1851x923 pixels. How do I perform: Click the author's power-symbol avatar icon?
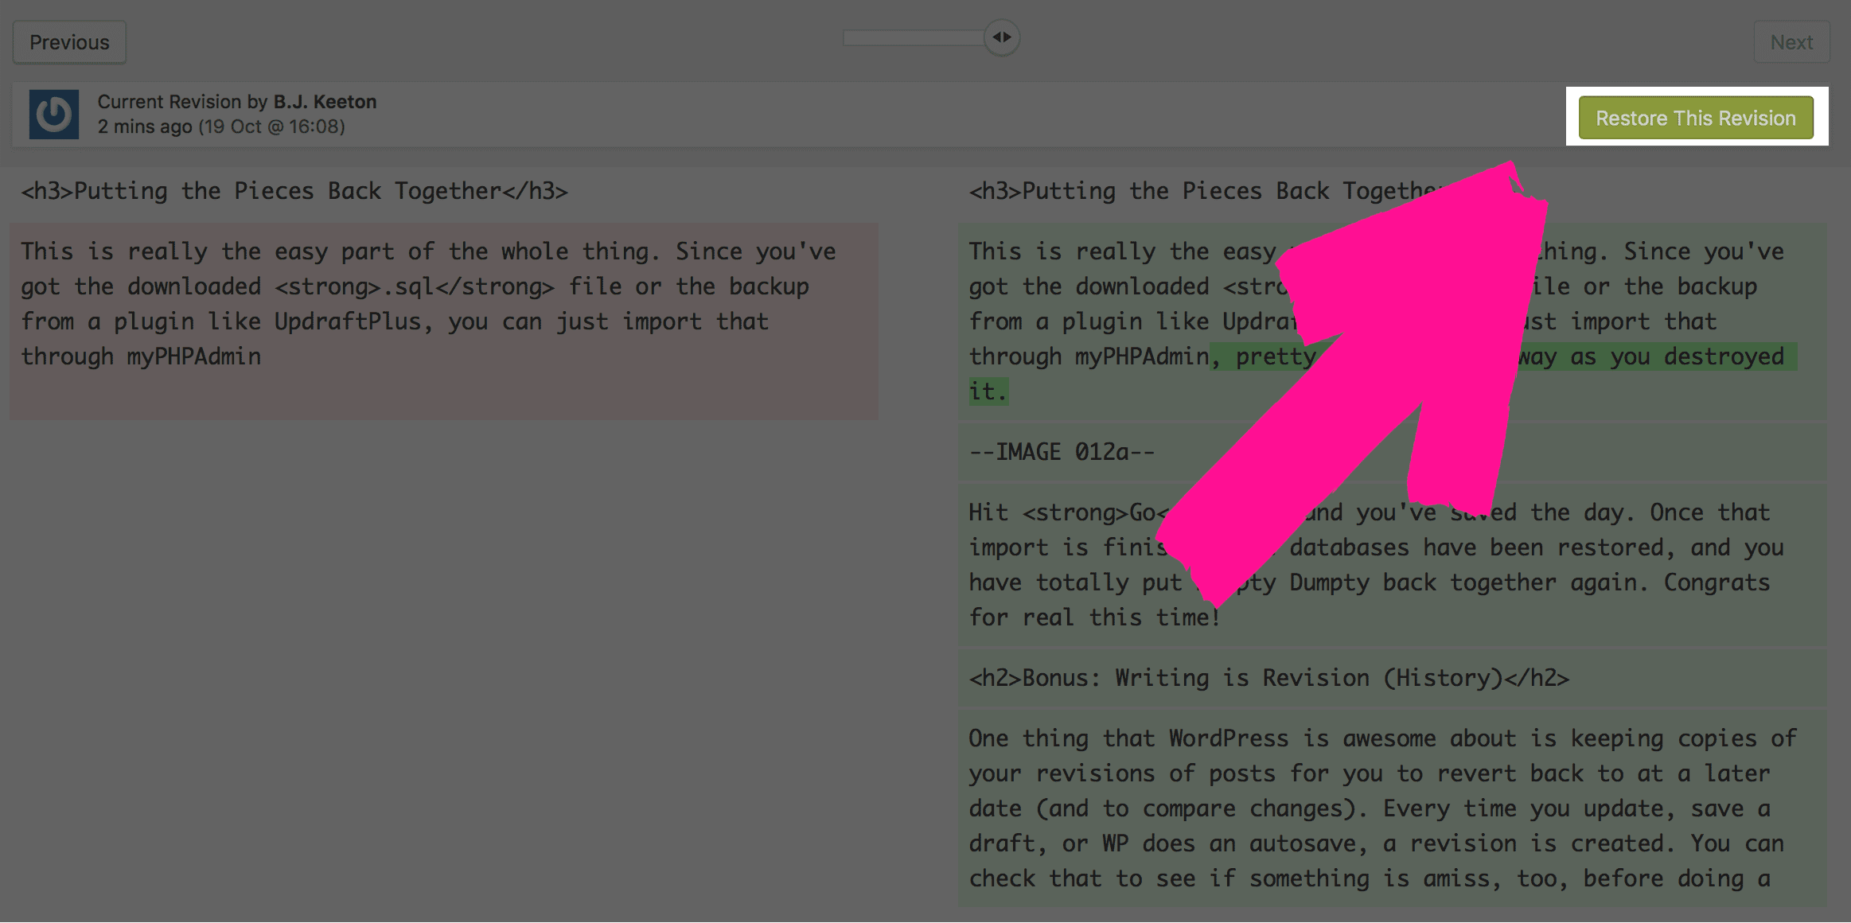tap(54, 115)
